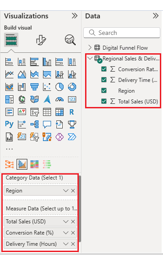Insert the R script visual
The image size is (163, 265).
pos(72,112)
